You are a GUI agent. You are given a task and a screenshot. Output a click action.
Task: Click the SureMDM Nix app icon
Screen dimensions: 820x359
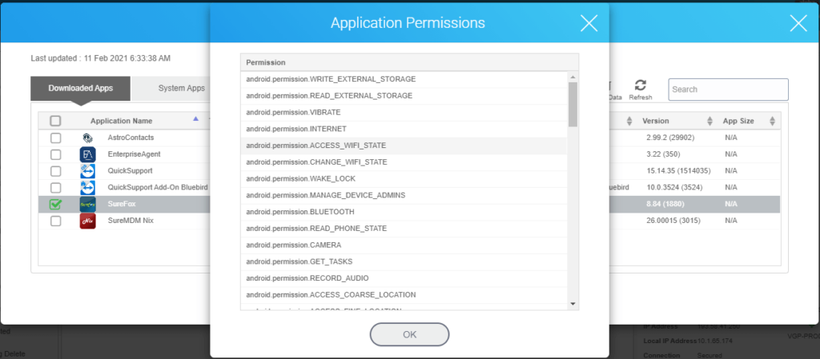(x=87, y=221)
